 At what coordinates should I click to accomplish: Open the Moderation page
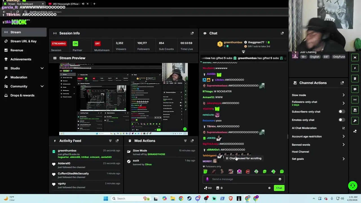24,77
